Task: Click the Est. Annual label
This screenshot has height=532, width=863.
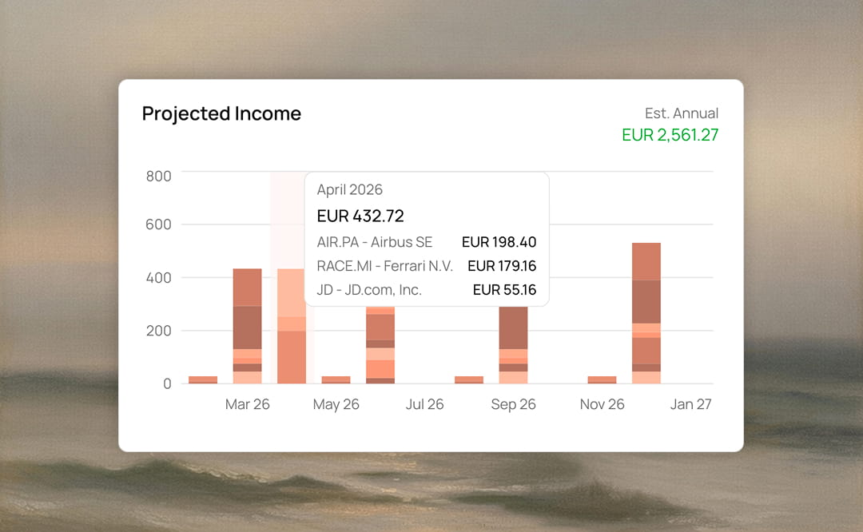Action: (x=682, y=113)
